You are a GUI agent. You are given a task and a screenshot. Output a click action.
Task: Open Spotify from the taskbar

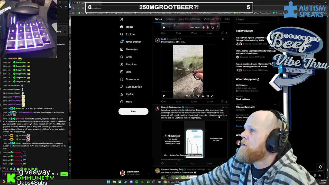click(x=137, y=182)
